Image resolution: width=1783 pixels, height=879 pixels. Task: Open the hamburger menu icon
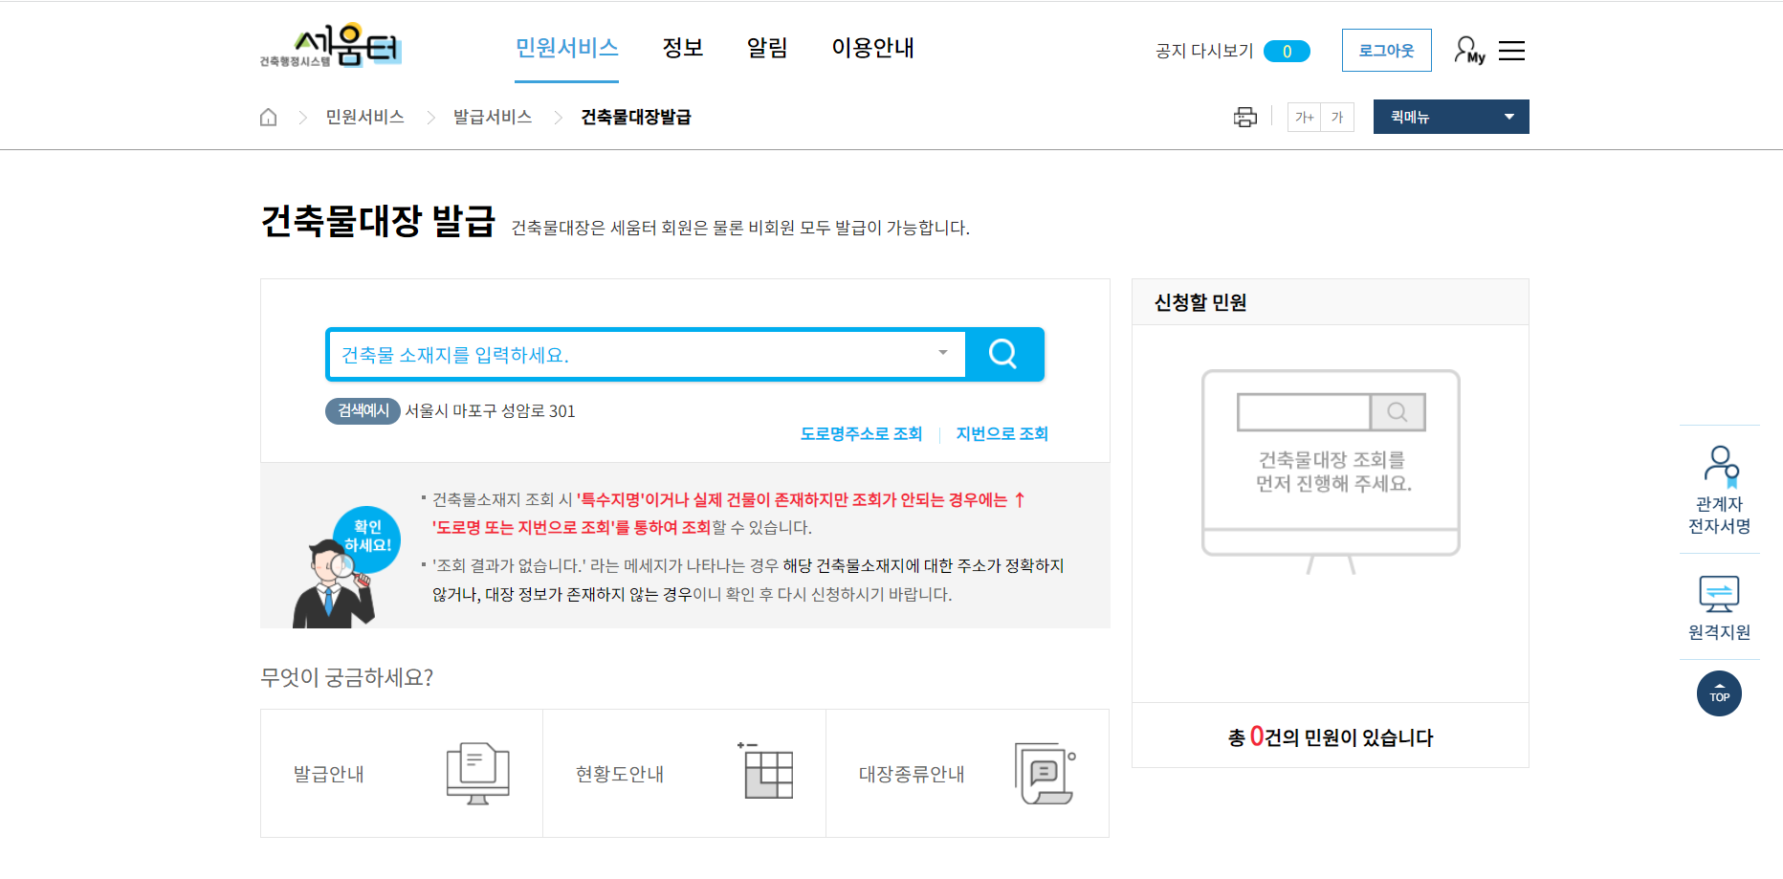pyautogui.click(x=1511, y=51)
